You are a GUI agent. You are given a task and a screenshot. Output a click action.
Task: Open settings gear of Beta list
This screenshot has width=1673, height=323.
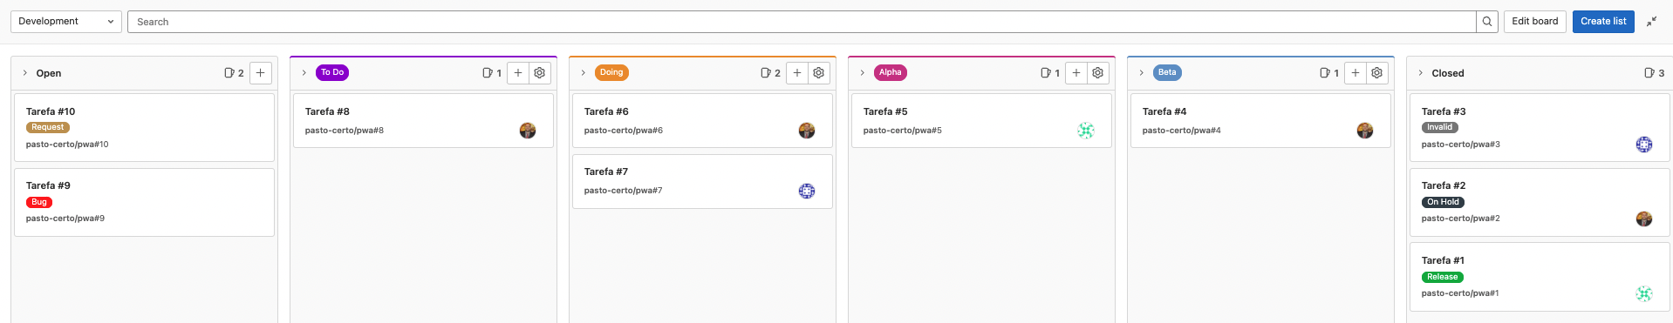click(x=1377, y=73)
